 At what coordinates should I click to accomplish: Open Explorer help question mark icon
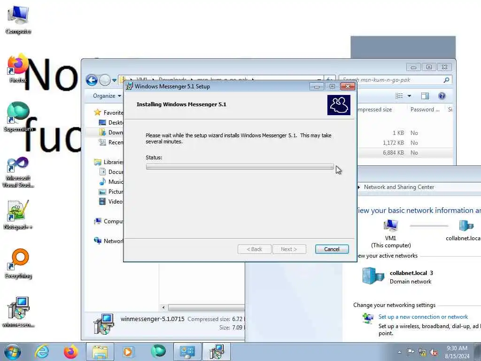442,96
